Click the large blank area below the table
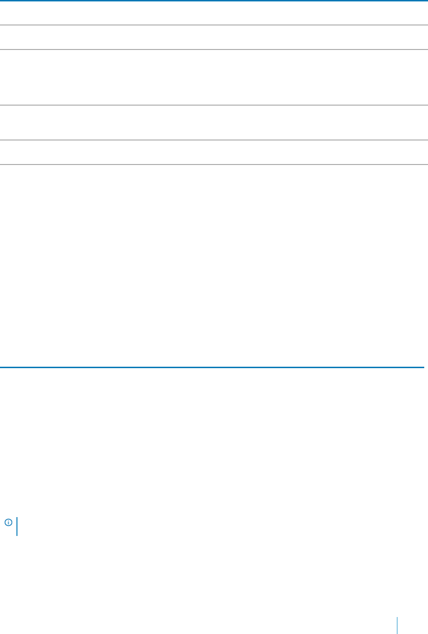Viewport: 428px width, 634px height. [x=214, y=265]
